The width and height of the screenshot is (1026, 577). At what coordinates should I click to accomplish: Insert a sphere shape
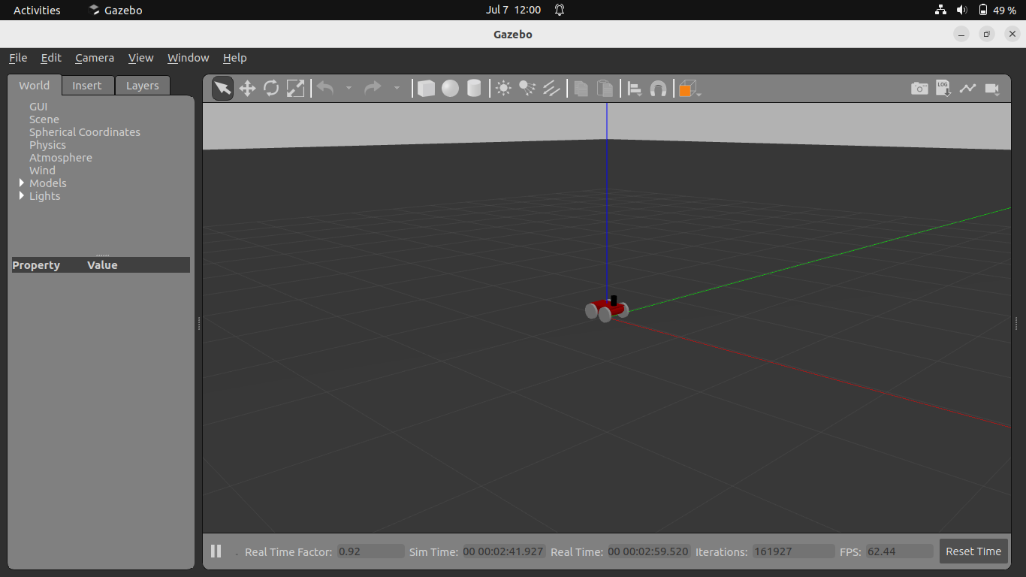pyautogui.click(x=450, y=89)
